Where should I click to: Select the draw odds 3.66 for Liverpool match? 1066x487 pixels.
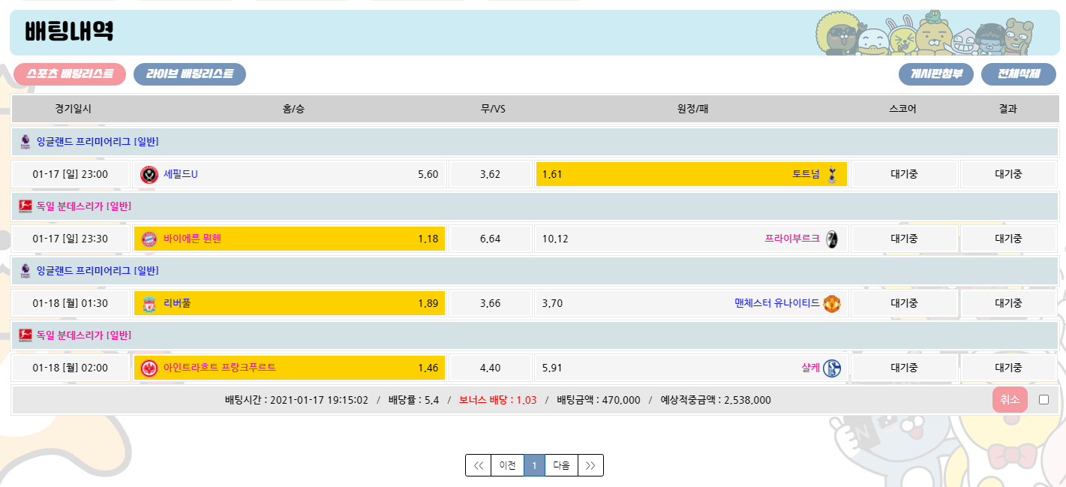point(490,304)
